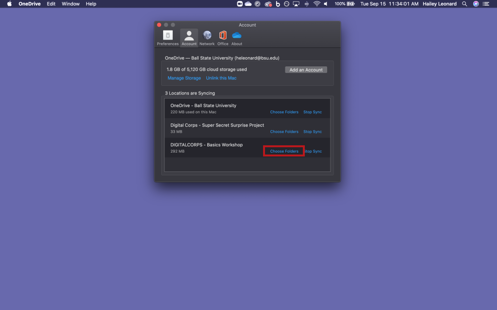Open the Edit menu
This screenshot has width=497, height=310.
pos(51,4)
